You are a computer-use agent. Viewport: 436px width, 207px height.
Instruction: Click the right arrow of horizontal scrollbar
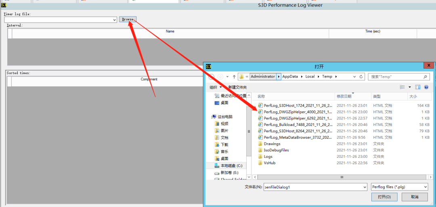[x=430, y=177]
